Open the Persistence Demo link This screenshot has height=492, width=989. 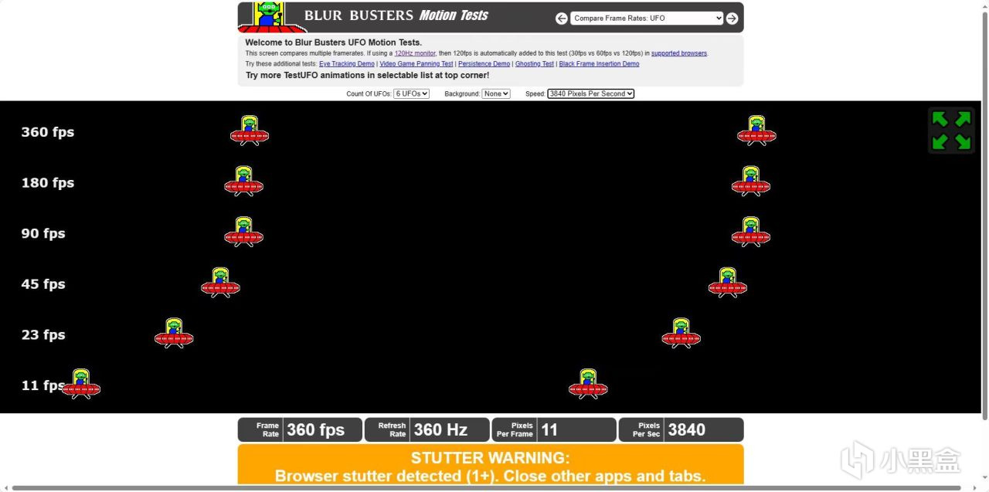coord(484,64)
